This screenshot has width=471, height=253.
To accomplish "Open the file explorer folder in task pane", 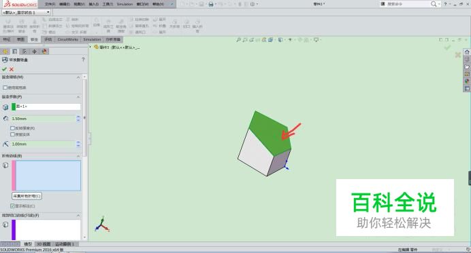I will 467,66.
